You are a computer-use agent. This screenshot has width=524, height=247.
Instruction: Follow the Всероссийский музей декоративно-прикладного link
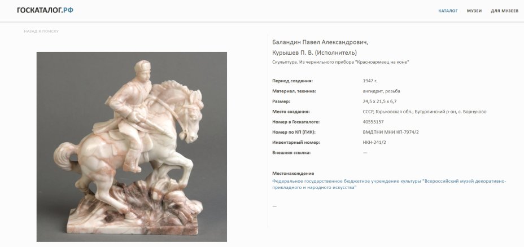[389, 184]
